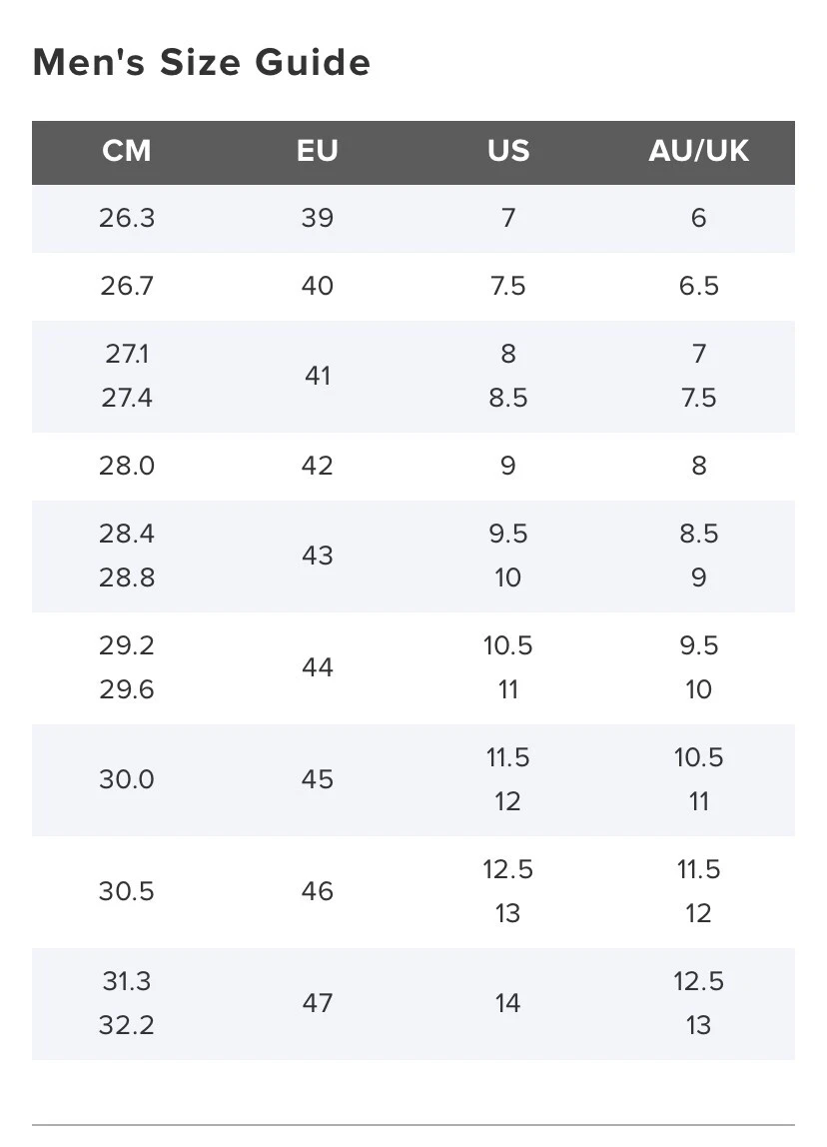Click EU size 46 cell
827x1147 pixels.
click(318, 891)
